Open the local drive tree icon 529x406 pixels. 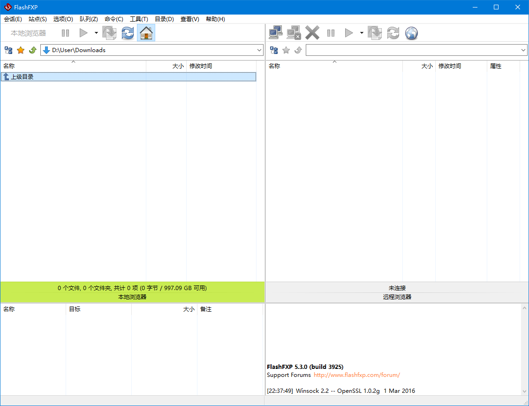(8, 50)
